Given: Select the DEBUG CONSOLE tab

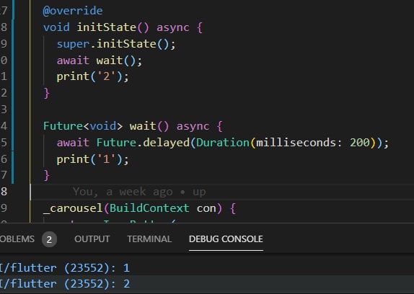Looking at the screenshot, I should point(226,239).
